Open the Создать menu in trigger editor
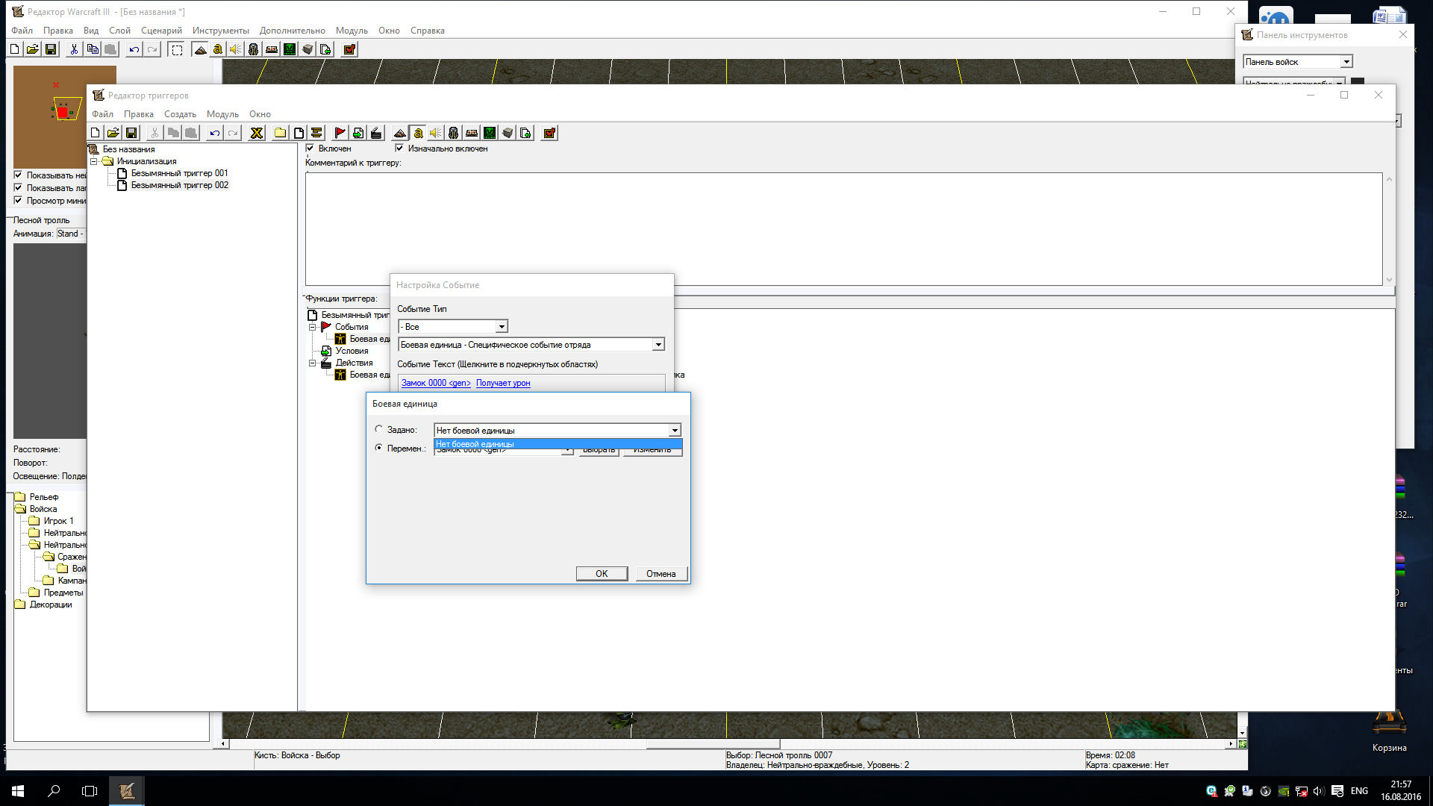The image size is (1433, 806). 180,114
